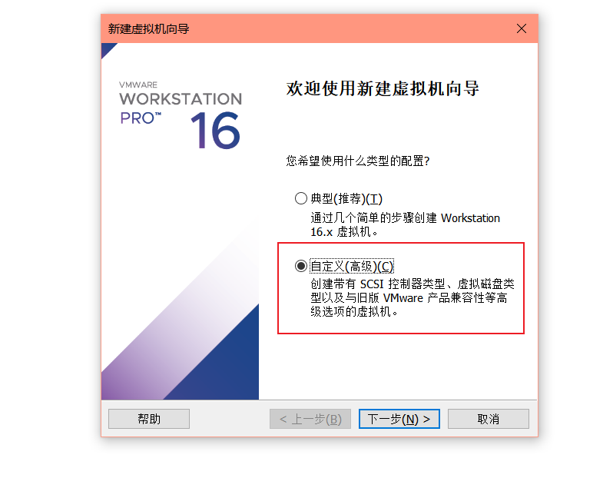Viewport: 613px width, 478px height.
Task: Select the 自定义(高级) radio button
Action: 300,266
